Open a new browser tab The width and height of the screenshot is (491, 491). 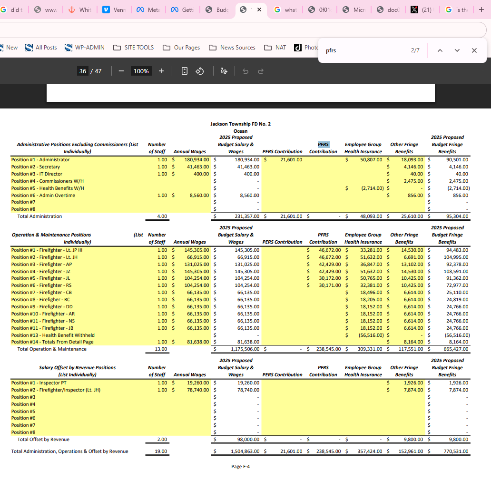click(481, 10)
